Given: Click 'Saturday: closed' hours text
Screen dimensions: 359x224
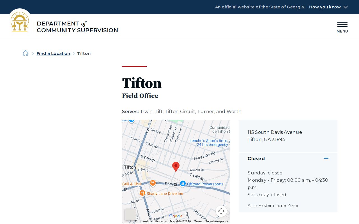Looking at the screenshot, I should (x=267, y=195).
